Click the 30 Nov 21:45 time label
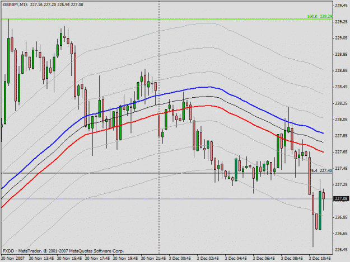Screen dimensions: 350x262 [153, 259]
